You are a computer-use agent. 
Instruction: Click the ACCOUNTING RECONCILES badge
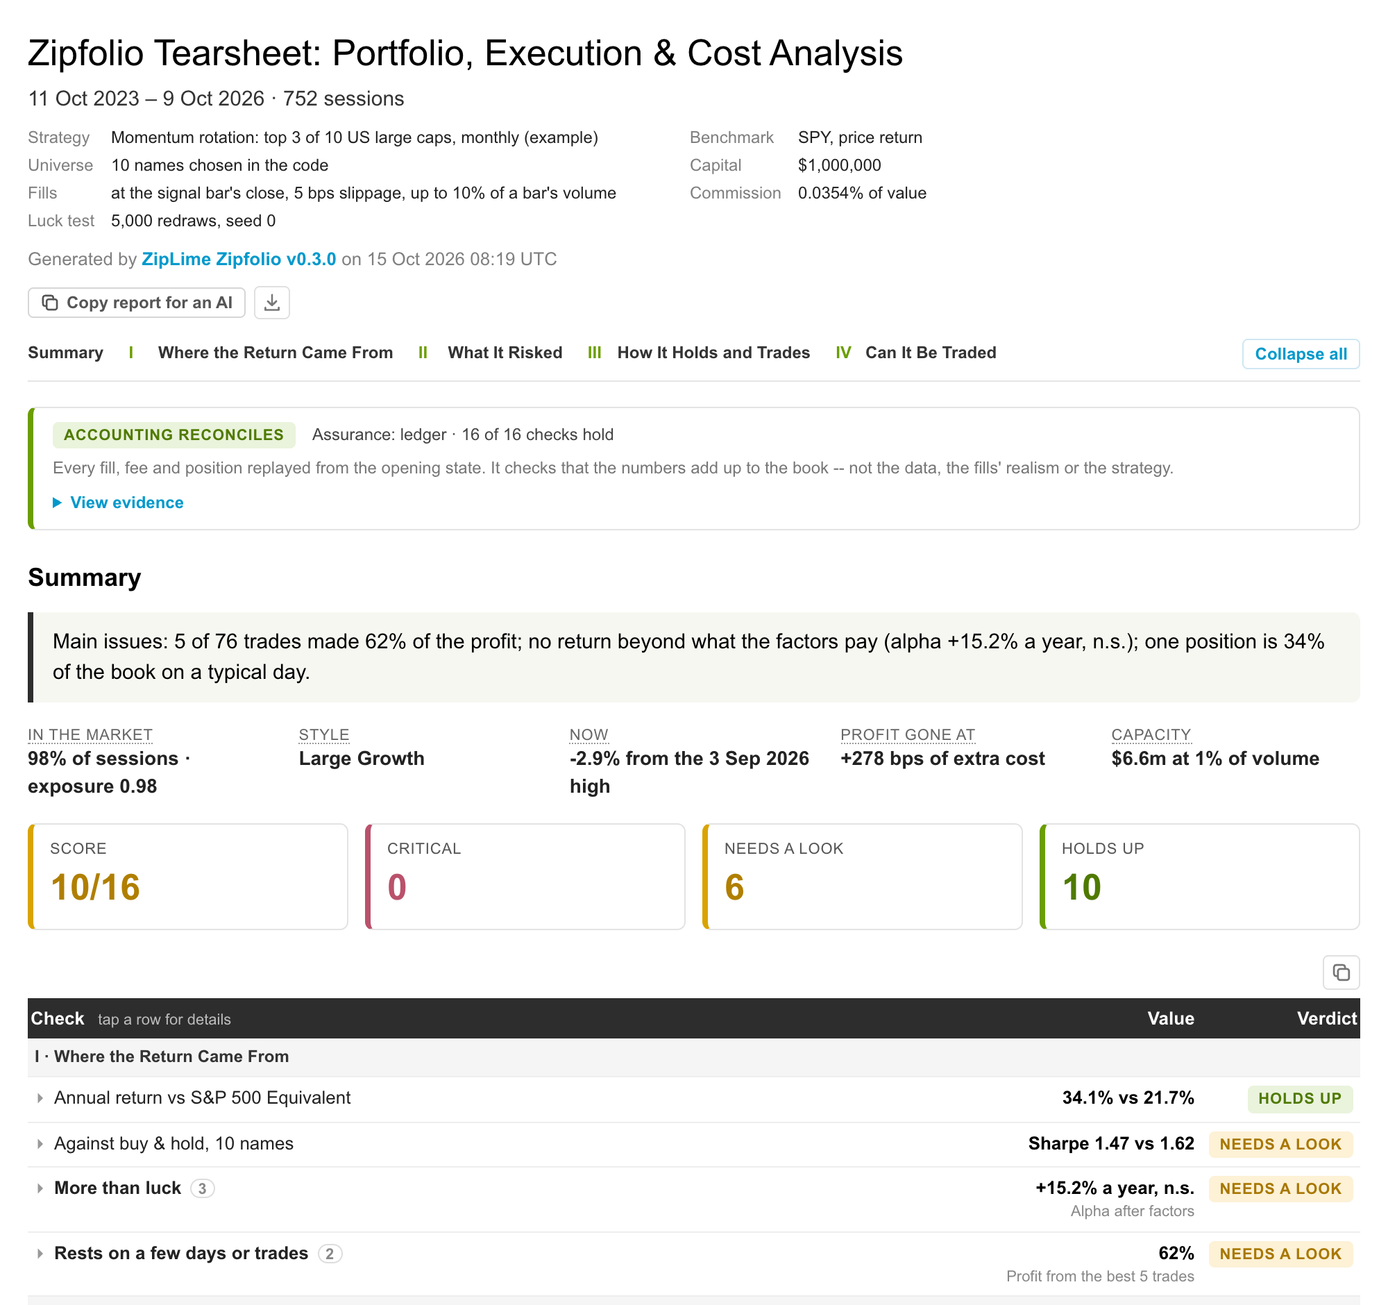pos(174,435)
